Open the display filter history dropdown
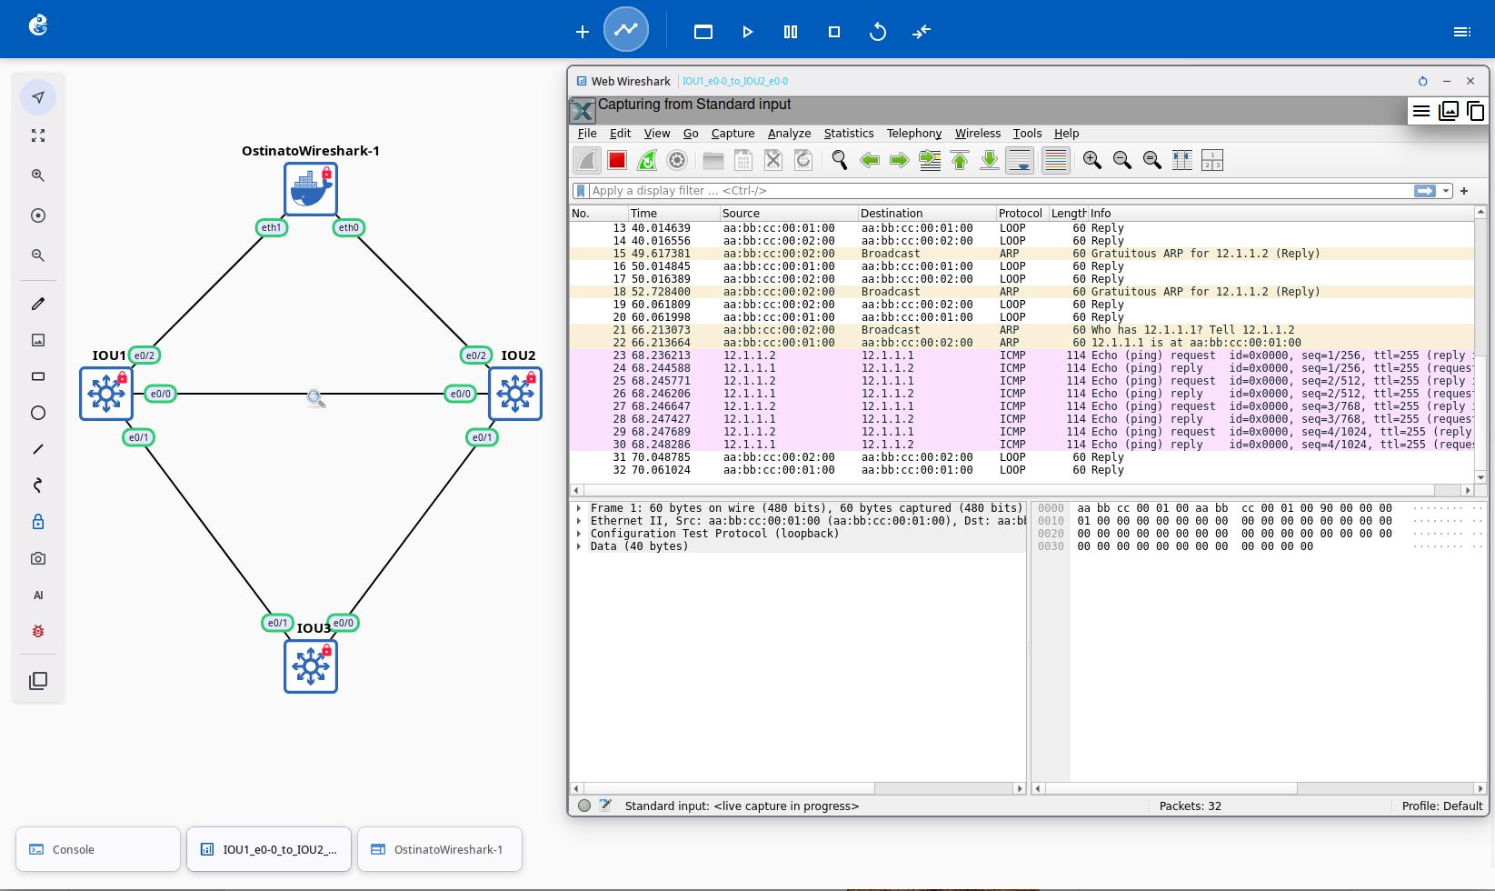 tap(1446, 191)
